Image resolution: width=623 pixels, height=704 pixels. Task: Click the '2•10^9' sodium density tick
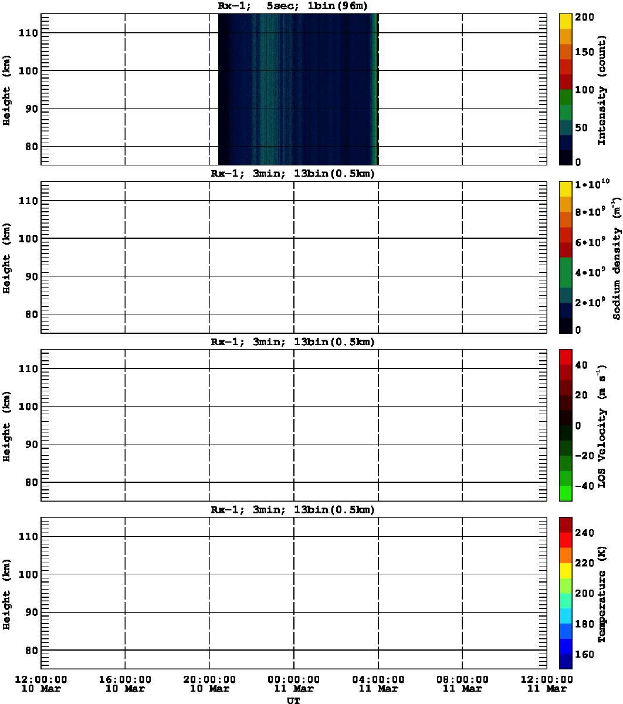[590, 303]
